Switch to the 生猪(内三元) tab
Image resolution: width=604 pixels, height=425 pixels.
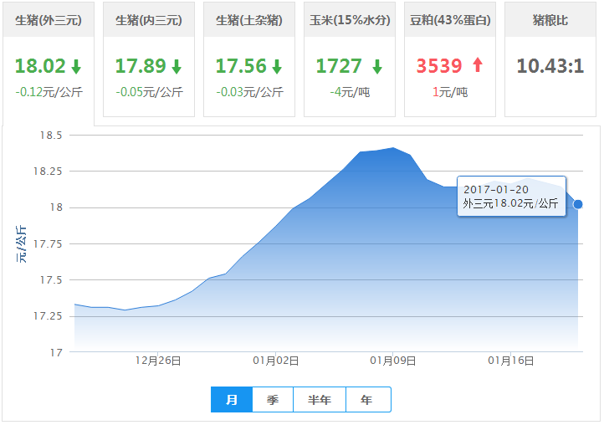[x=149, y=20]
